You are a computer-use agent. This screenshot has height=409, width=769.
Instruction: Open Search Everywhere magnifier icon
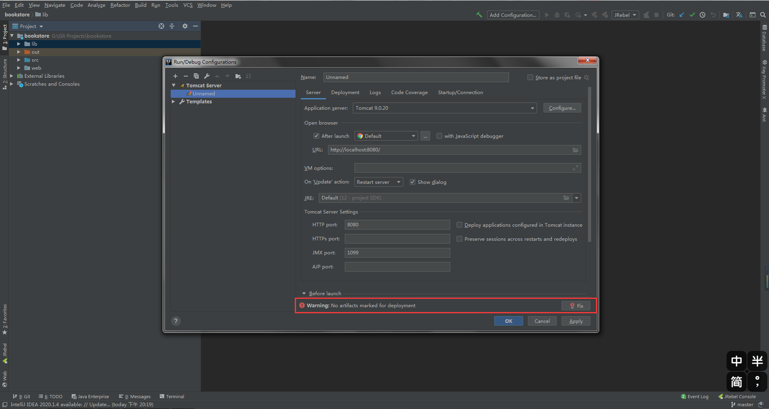[x=763, y=15]
